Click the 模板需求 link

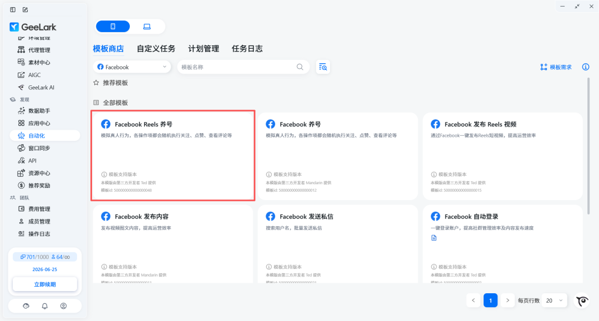tap(556, 67)
